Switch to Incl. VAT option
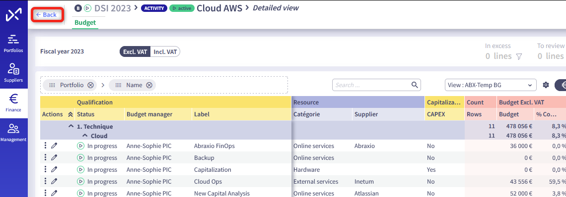This screenshot has height=197, width=566. coord(165,52)
